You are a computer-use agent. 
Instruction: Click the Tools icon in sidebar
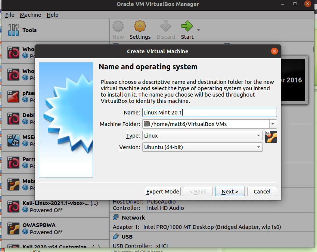point(13,30)
